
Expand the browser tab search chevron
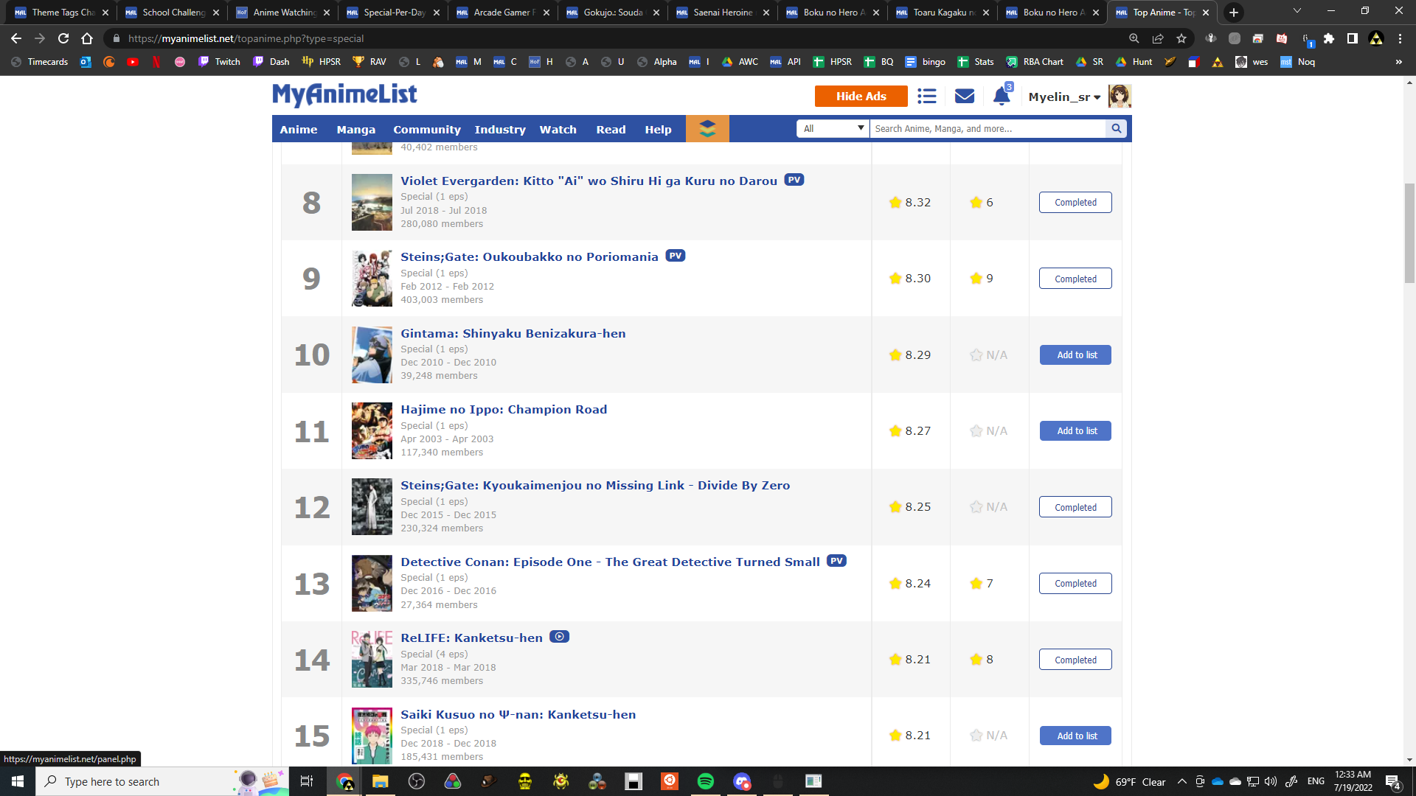coord(1297,12)
